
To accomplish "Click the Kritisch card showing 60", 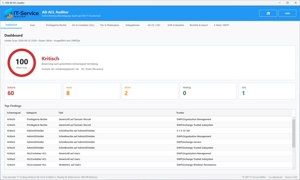I will point(33,91).
